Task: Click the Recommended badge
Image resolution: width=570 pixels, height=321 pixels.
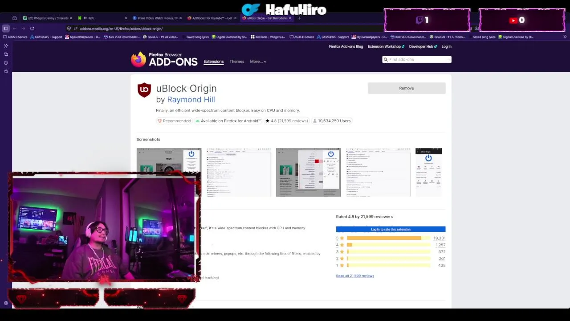Action: [x=174, y=121]
